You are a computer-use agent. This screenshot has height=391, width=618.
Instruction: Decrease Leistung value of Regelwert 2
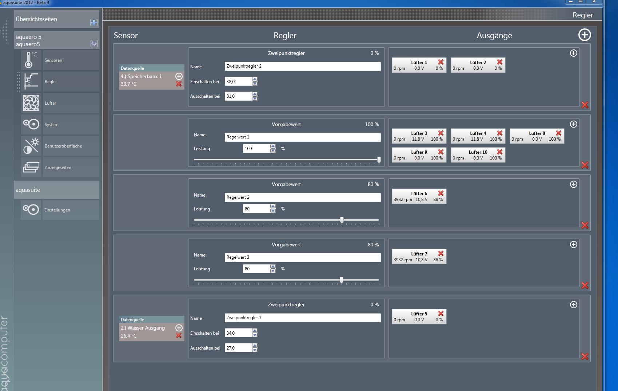pyautogui.click(x=273, y=211)
